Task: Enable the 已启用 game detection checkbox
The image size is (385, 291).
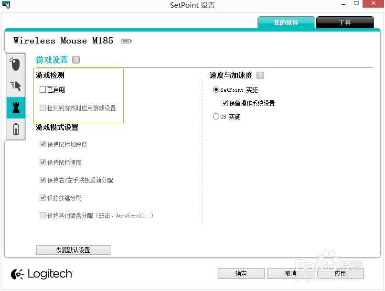Action: coord(43,90)
